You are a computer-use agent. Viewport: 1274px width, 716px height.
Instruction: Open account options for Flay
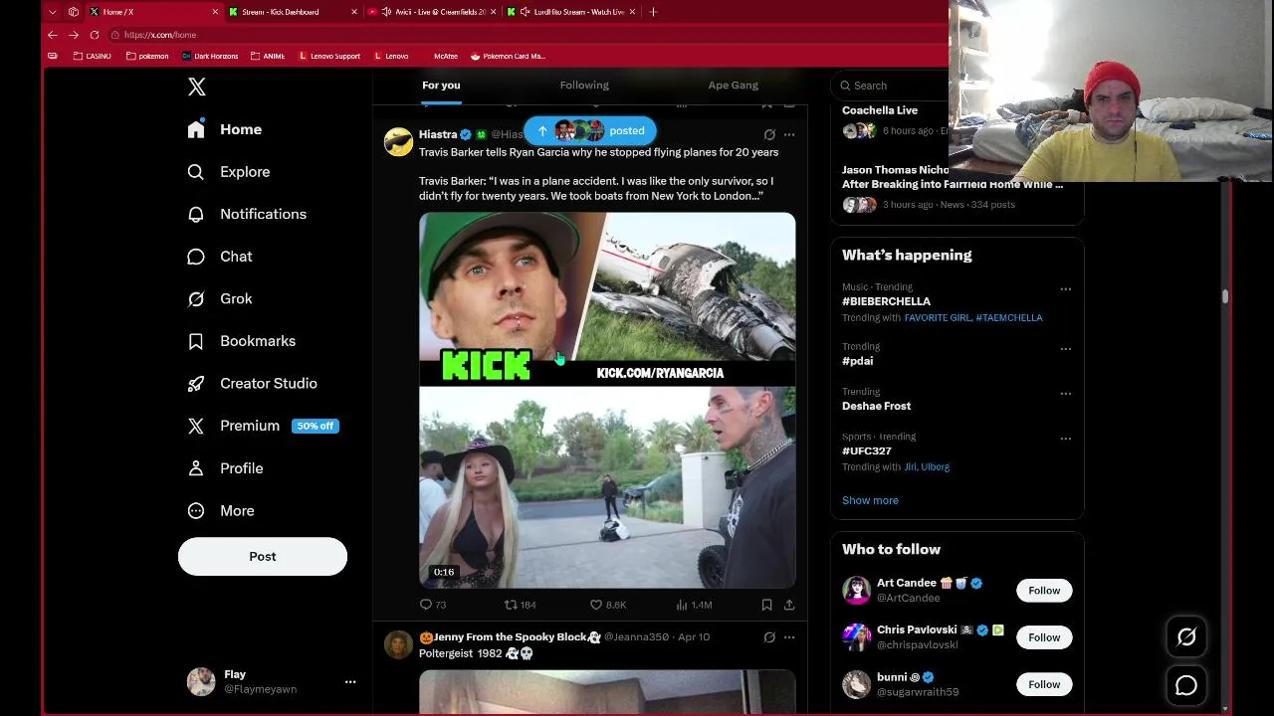[350, 682]
